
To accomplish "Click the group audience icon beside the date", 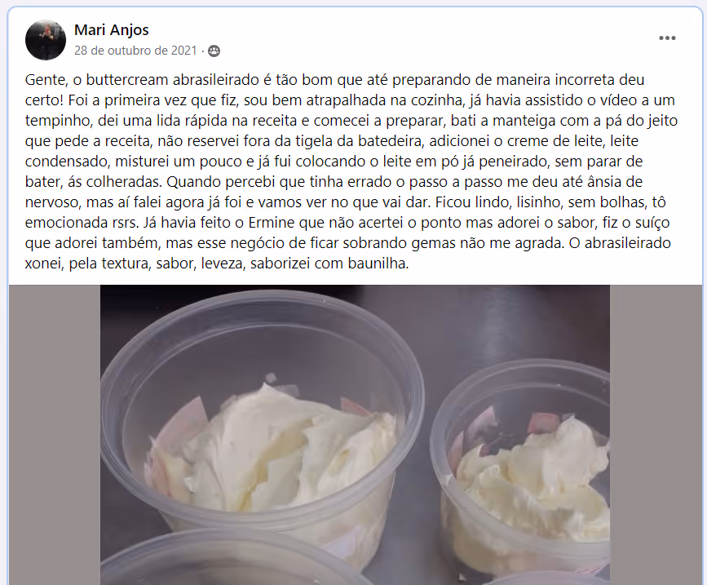I will [x=214, y=51].
